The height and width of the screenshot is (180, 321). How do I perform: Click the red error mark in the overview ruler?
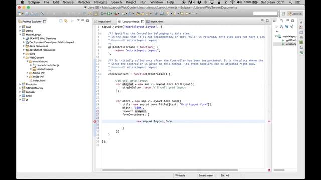tap(269, 121)
